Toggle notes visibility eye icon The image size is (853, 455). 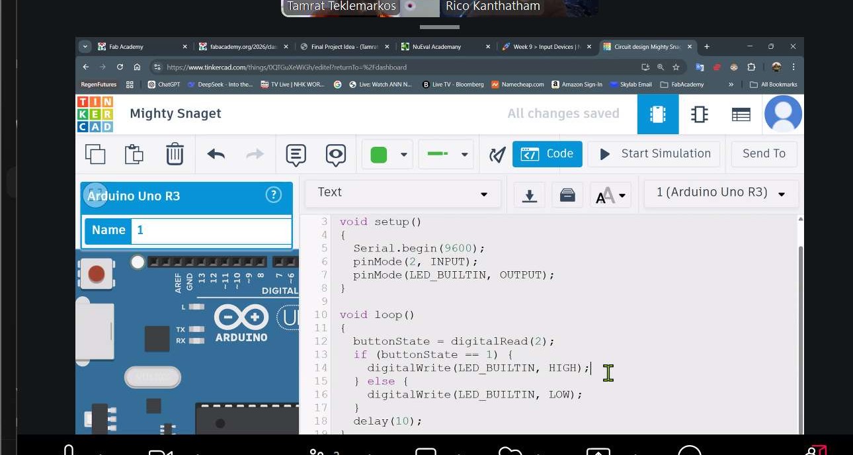(x=336, y=155)
